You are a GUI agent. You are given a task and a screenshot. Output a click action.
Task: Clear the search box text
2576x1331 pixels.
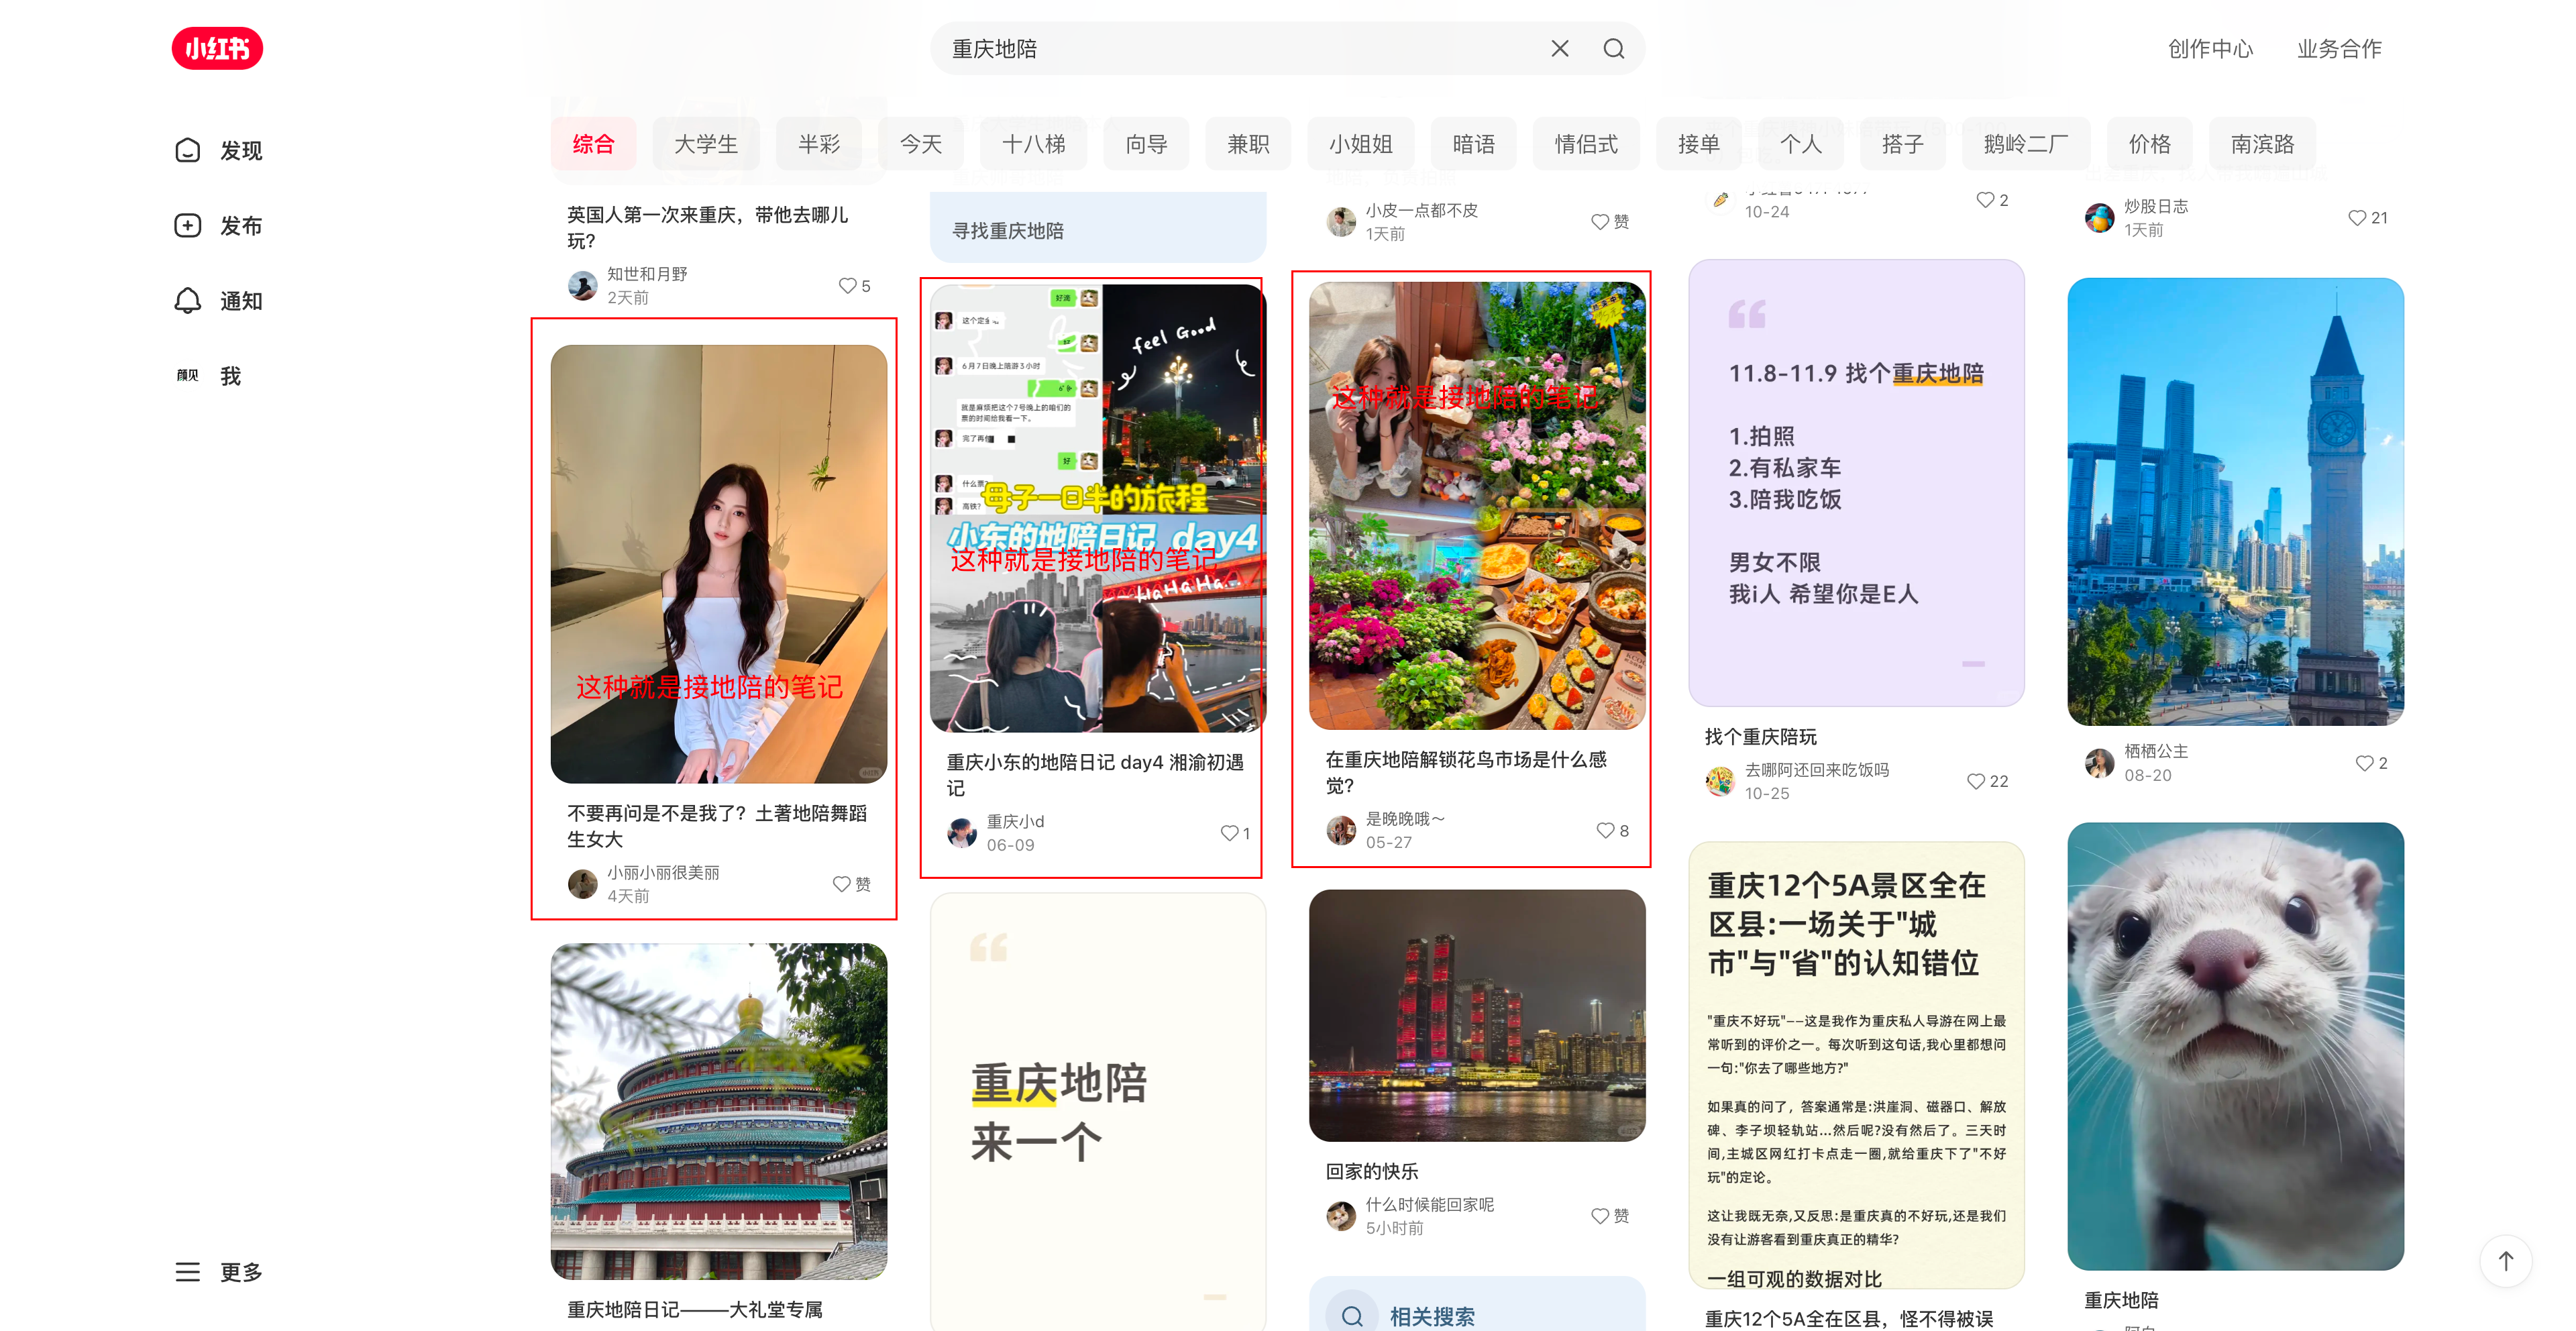[1559, 48]
